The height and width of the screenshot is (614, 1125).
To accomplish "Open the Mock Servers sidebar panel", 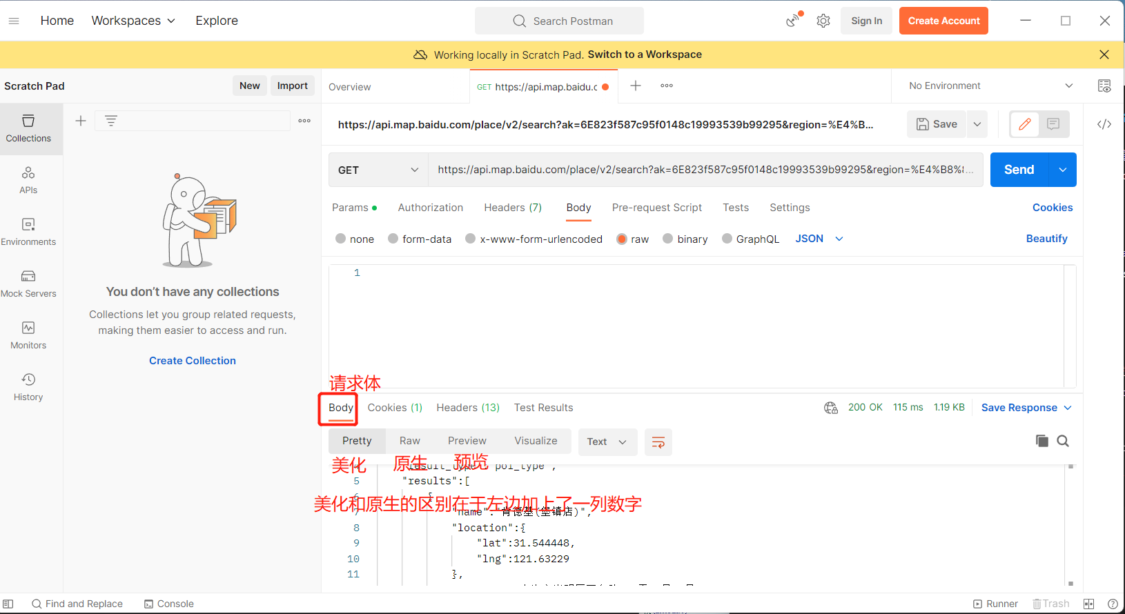I will click(x=28, y=284).
